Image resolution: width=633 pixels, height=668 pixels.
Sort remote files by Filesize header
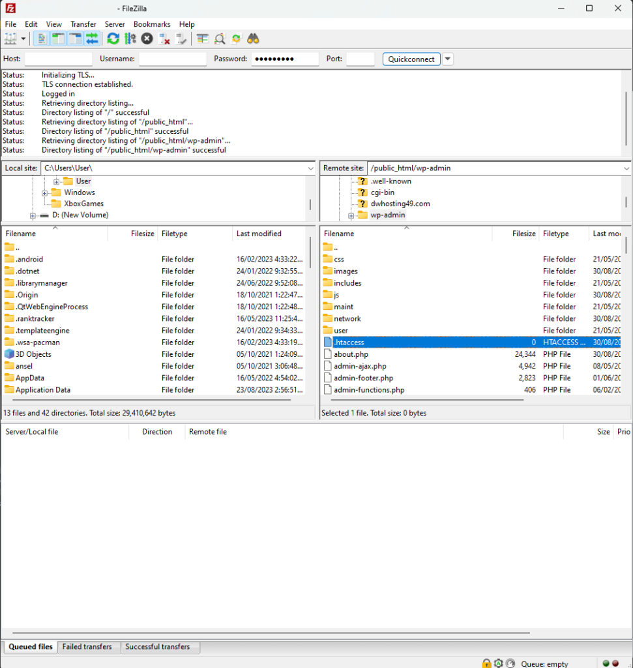coord(516,234)
